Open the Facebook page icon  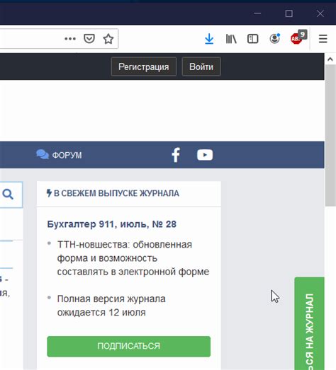176,155
